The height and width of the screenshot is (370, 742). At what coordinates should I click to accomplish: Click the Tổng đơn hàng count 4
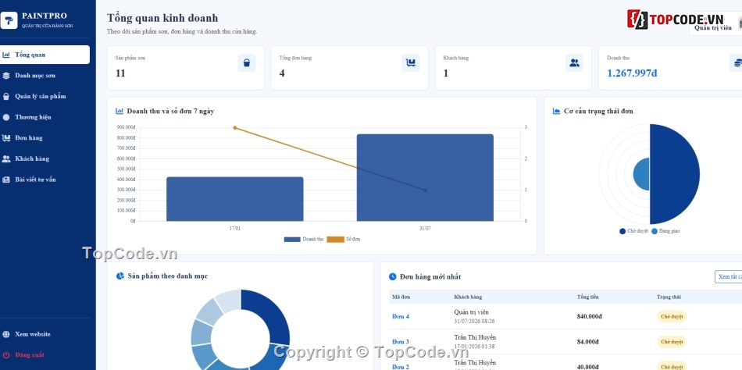pyautogui.click(x=282, y=73)
